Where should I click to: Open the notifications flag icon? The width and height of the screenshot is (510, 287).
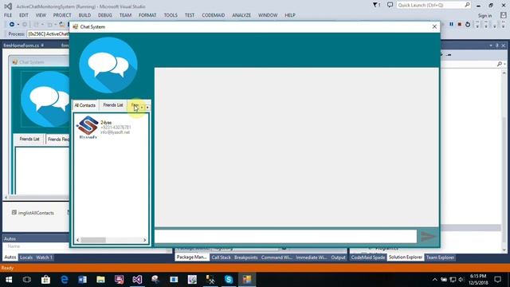375,5
